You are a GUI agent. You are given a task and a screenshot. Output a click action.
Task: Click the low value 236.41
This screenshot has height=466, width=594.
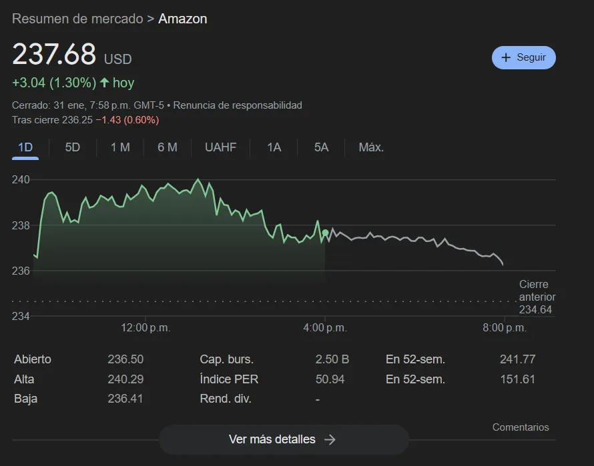click(125, 399)
